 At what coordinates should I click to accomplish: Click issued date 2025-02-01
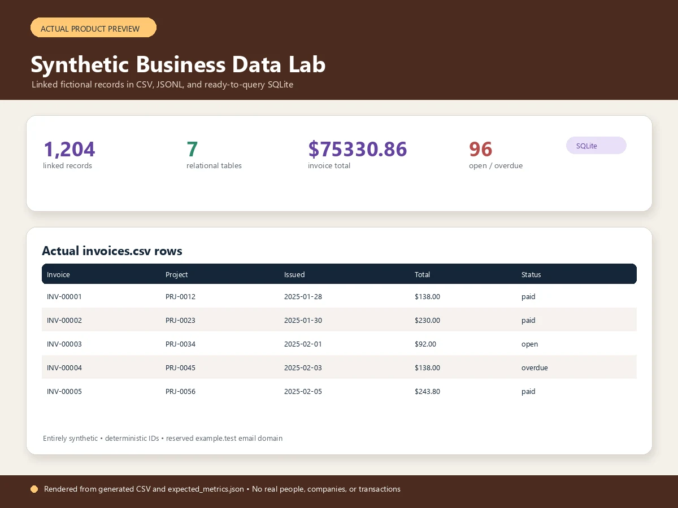[303, 344]
